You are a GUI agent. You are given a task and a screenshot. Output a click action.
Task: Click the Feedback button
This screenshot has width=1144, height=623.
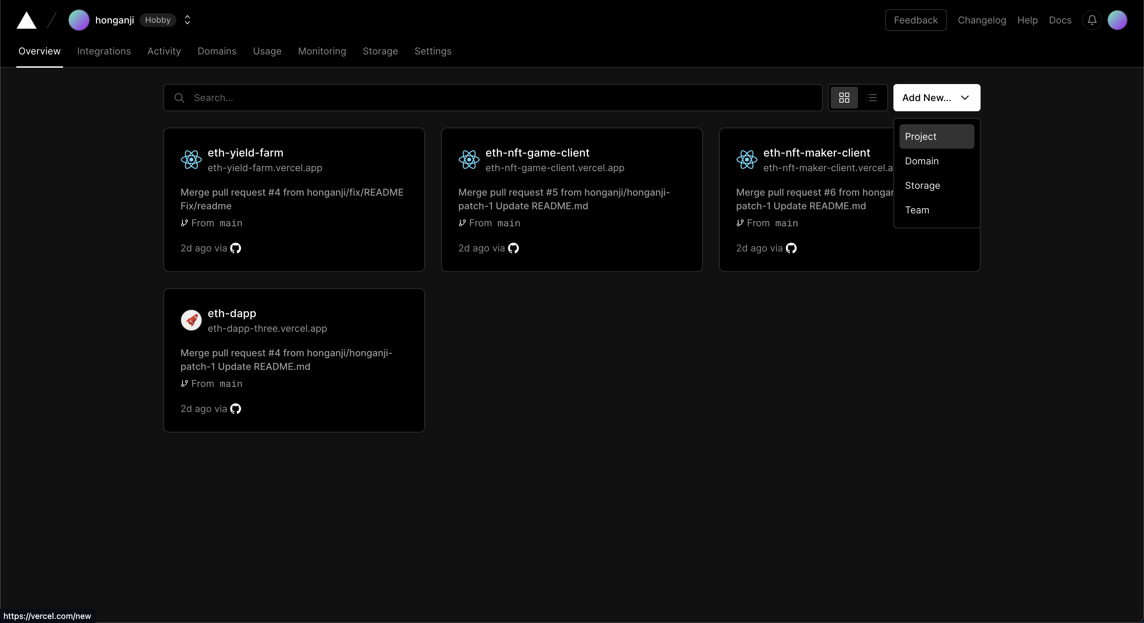pyautogui.click(x=916, y=20)
